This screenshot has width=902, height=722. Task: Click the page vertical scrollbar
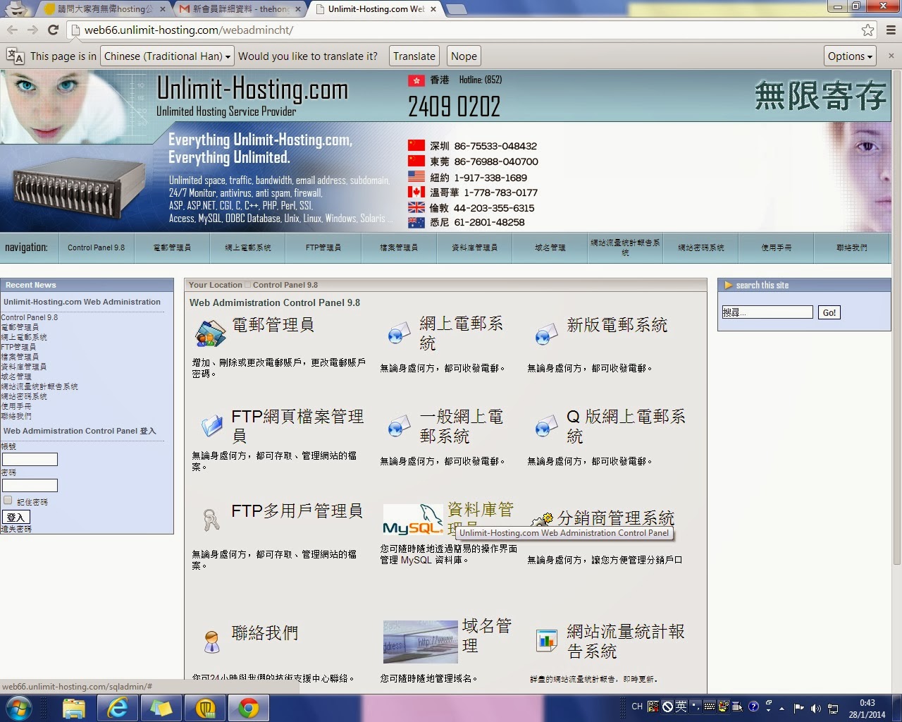click(896, 317)
